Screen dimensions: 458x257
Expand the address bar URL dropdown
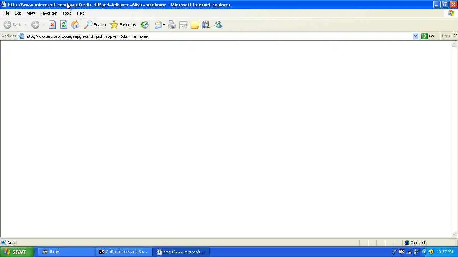point(415,36)
